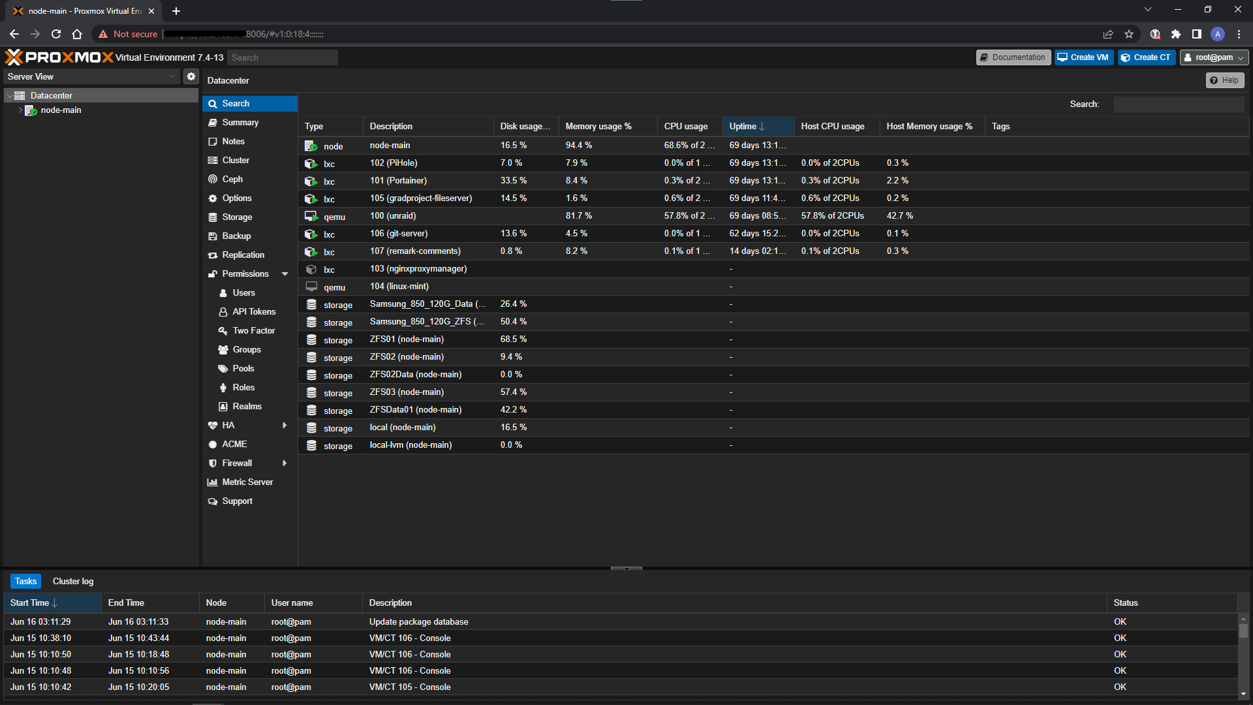Click the tasks panel scrollbar down arrow
Screen dimensions: 1253x705
pos(1243,694)
